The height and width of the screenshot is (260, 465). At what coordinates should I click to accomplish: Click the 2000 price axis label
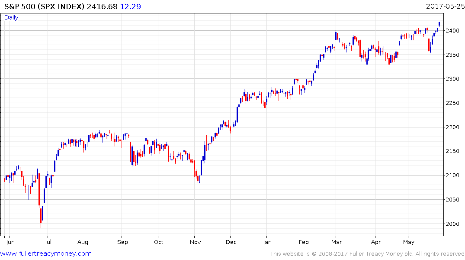coord(452,224)
